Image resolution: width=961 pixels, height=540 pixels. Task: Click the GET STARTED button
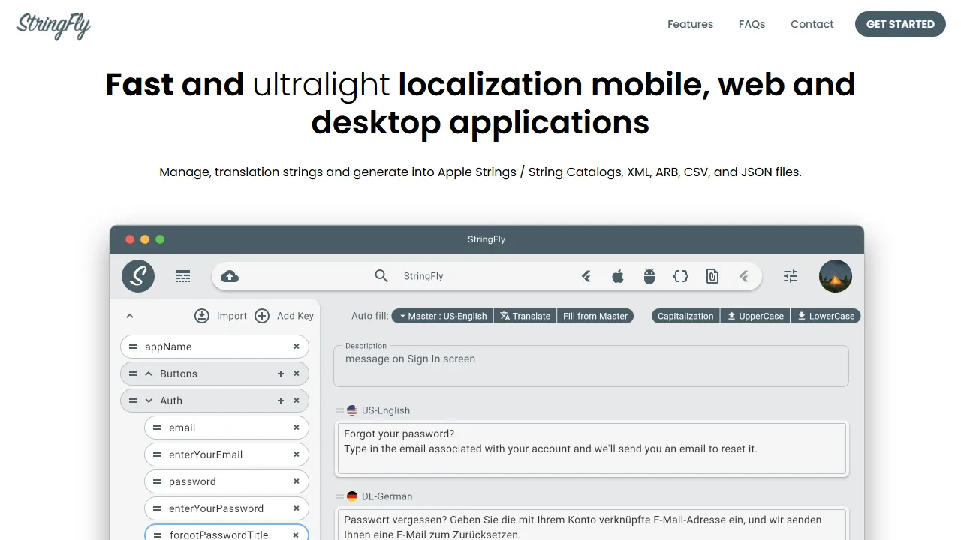point(900,24)
